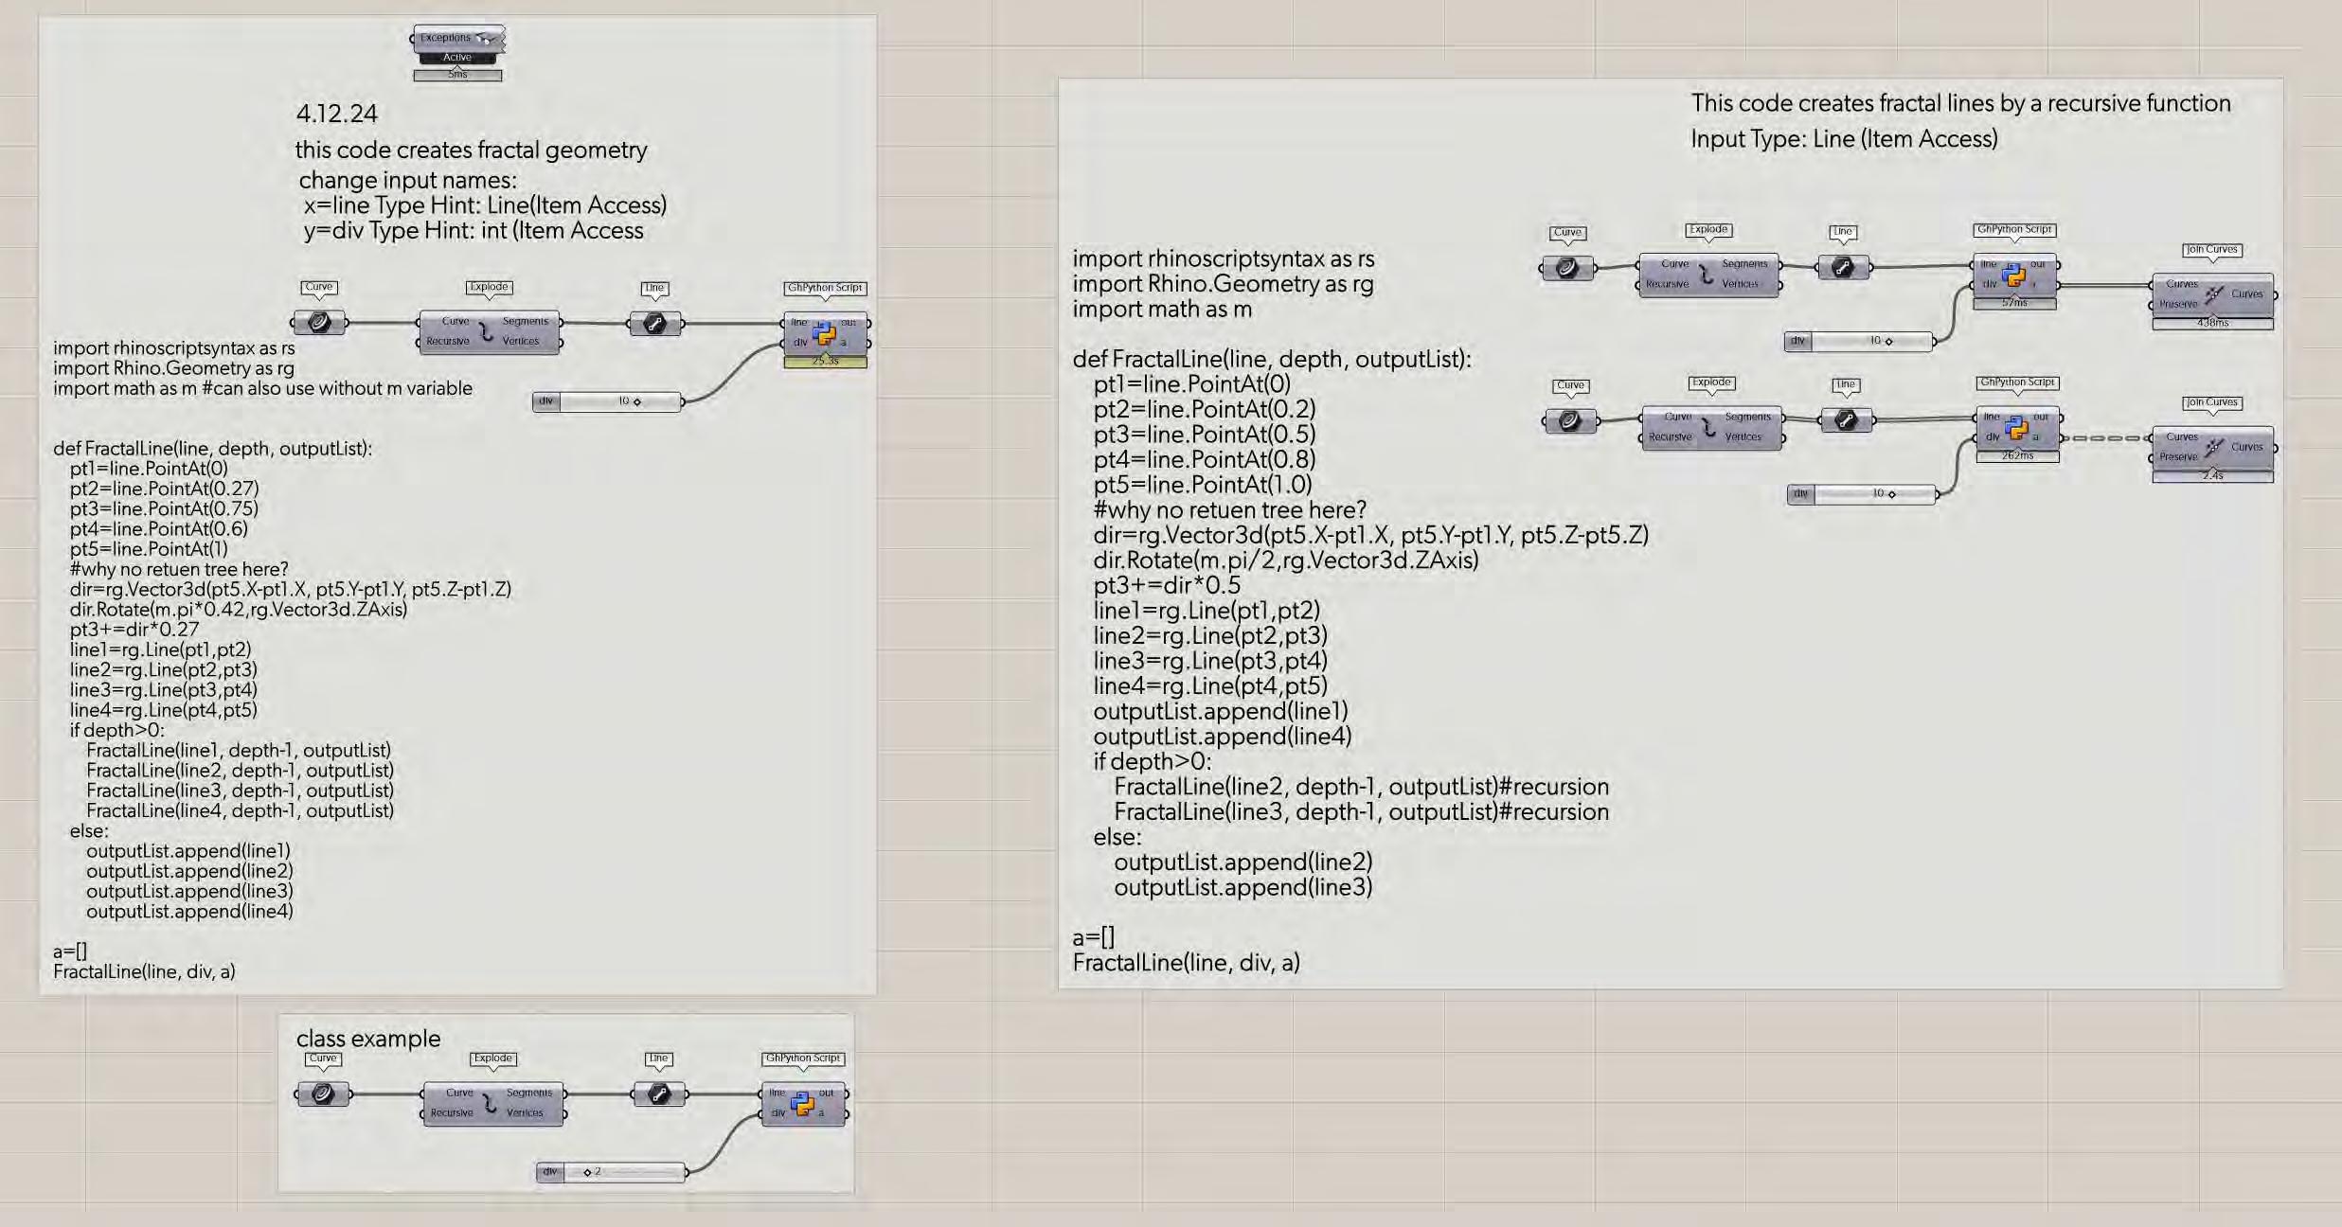Select Line parameter icon in the 57ms script row

point(1843,268)
